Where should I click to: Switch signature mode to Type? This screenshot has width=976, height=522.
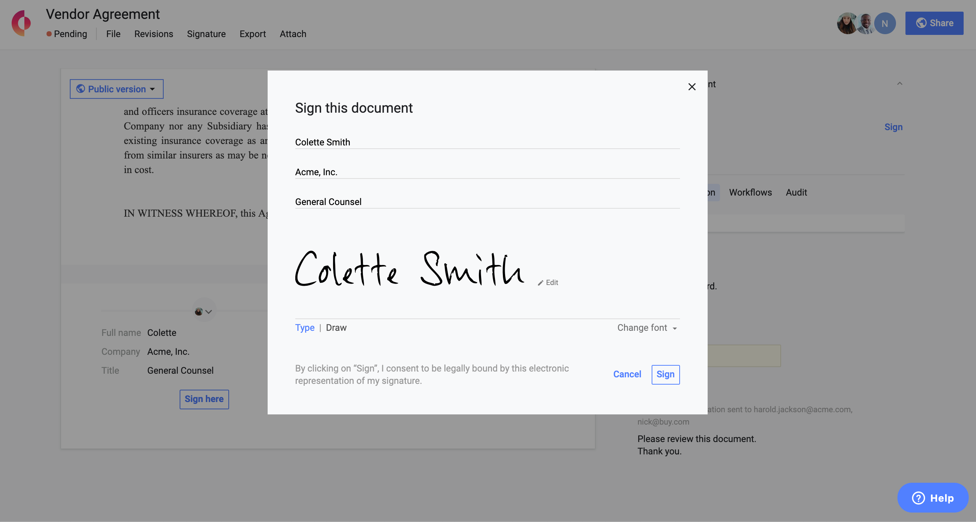pos(304,328)
